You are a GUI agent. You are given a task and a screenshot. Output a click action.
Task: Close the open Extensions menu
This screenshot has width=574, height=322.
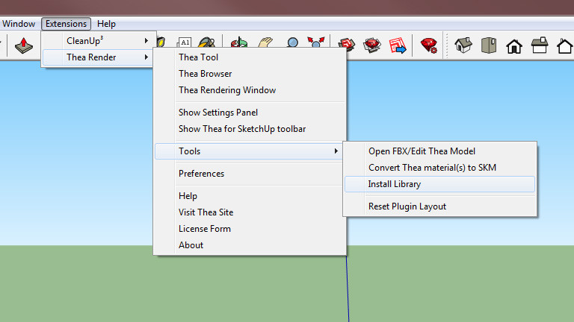67,24
